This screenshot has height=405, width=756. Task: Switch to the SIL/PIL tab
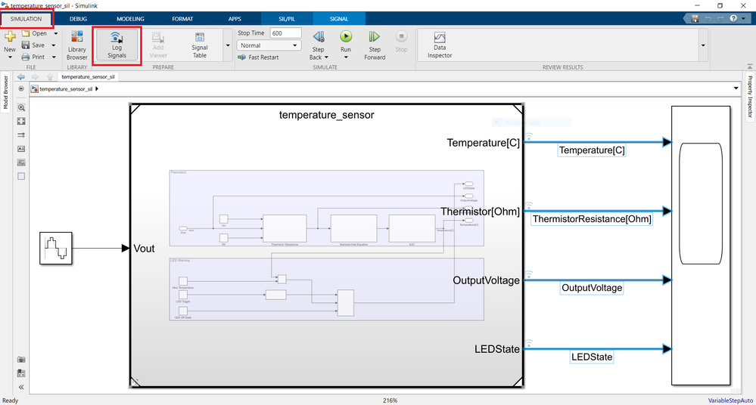click(287, 19)
